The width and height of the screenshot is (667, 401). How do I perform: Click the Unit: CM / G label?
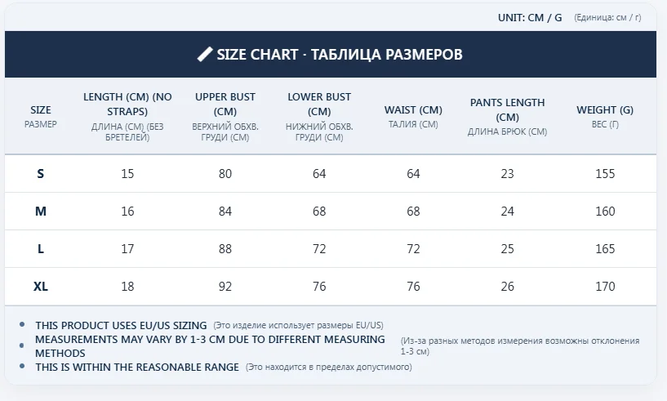(x=530, y=17)
